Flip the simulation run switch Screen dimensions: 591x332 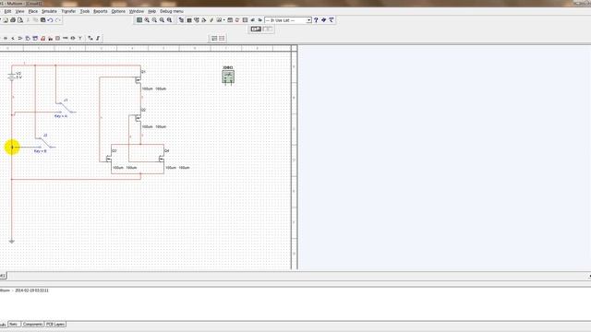pyautogui.click(x=256, y=29)
